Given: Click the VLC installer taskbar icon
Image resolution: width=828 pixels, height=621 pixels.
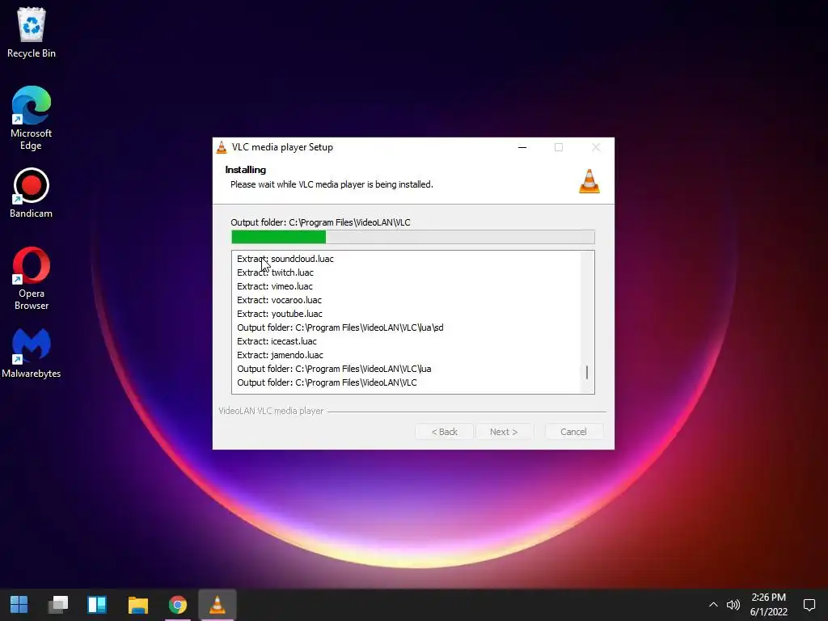Looking at the screenshot, I should [217, 605].
